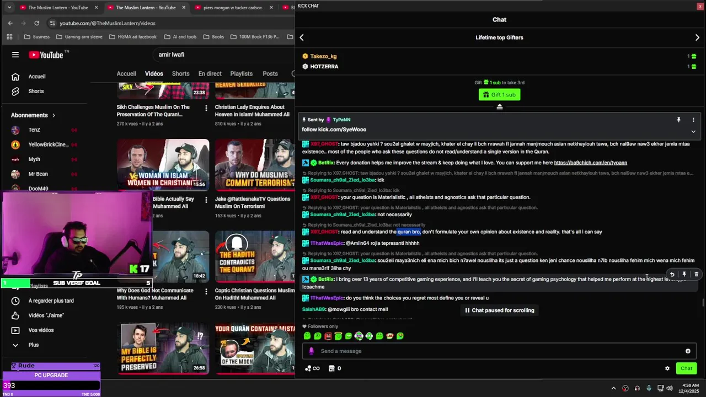Insert the last green Kick emote
The width and height of the screenshot is (706, 397).
400,336
